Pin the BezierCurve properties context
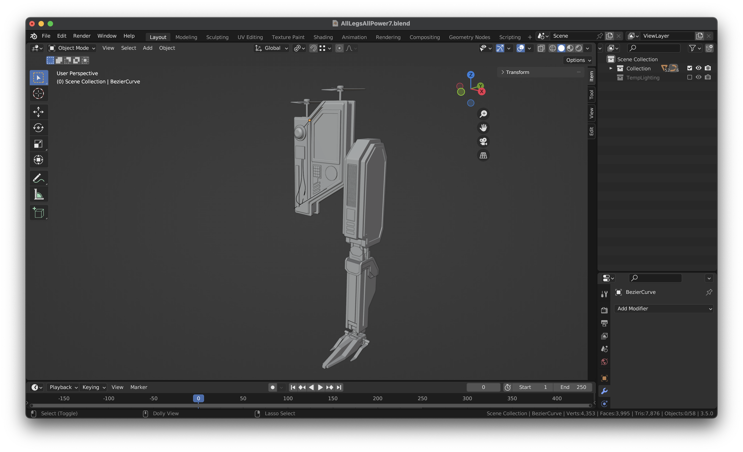This screenshot has height=452, width=743. click(x=709, y=292)
